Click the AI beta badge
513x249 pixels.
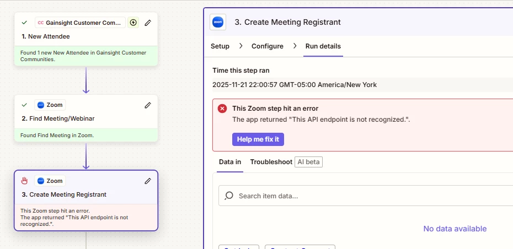pos(308,162)
